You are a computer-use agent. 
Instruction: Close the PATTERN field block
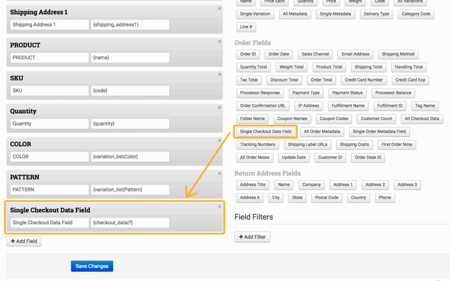[219, 174]
